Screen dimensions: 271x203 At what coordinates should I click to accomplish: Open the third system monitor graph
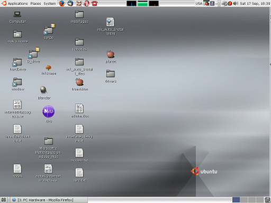153,3
